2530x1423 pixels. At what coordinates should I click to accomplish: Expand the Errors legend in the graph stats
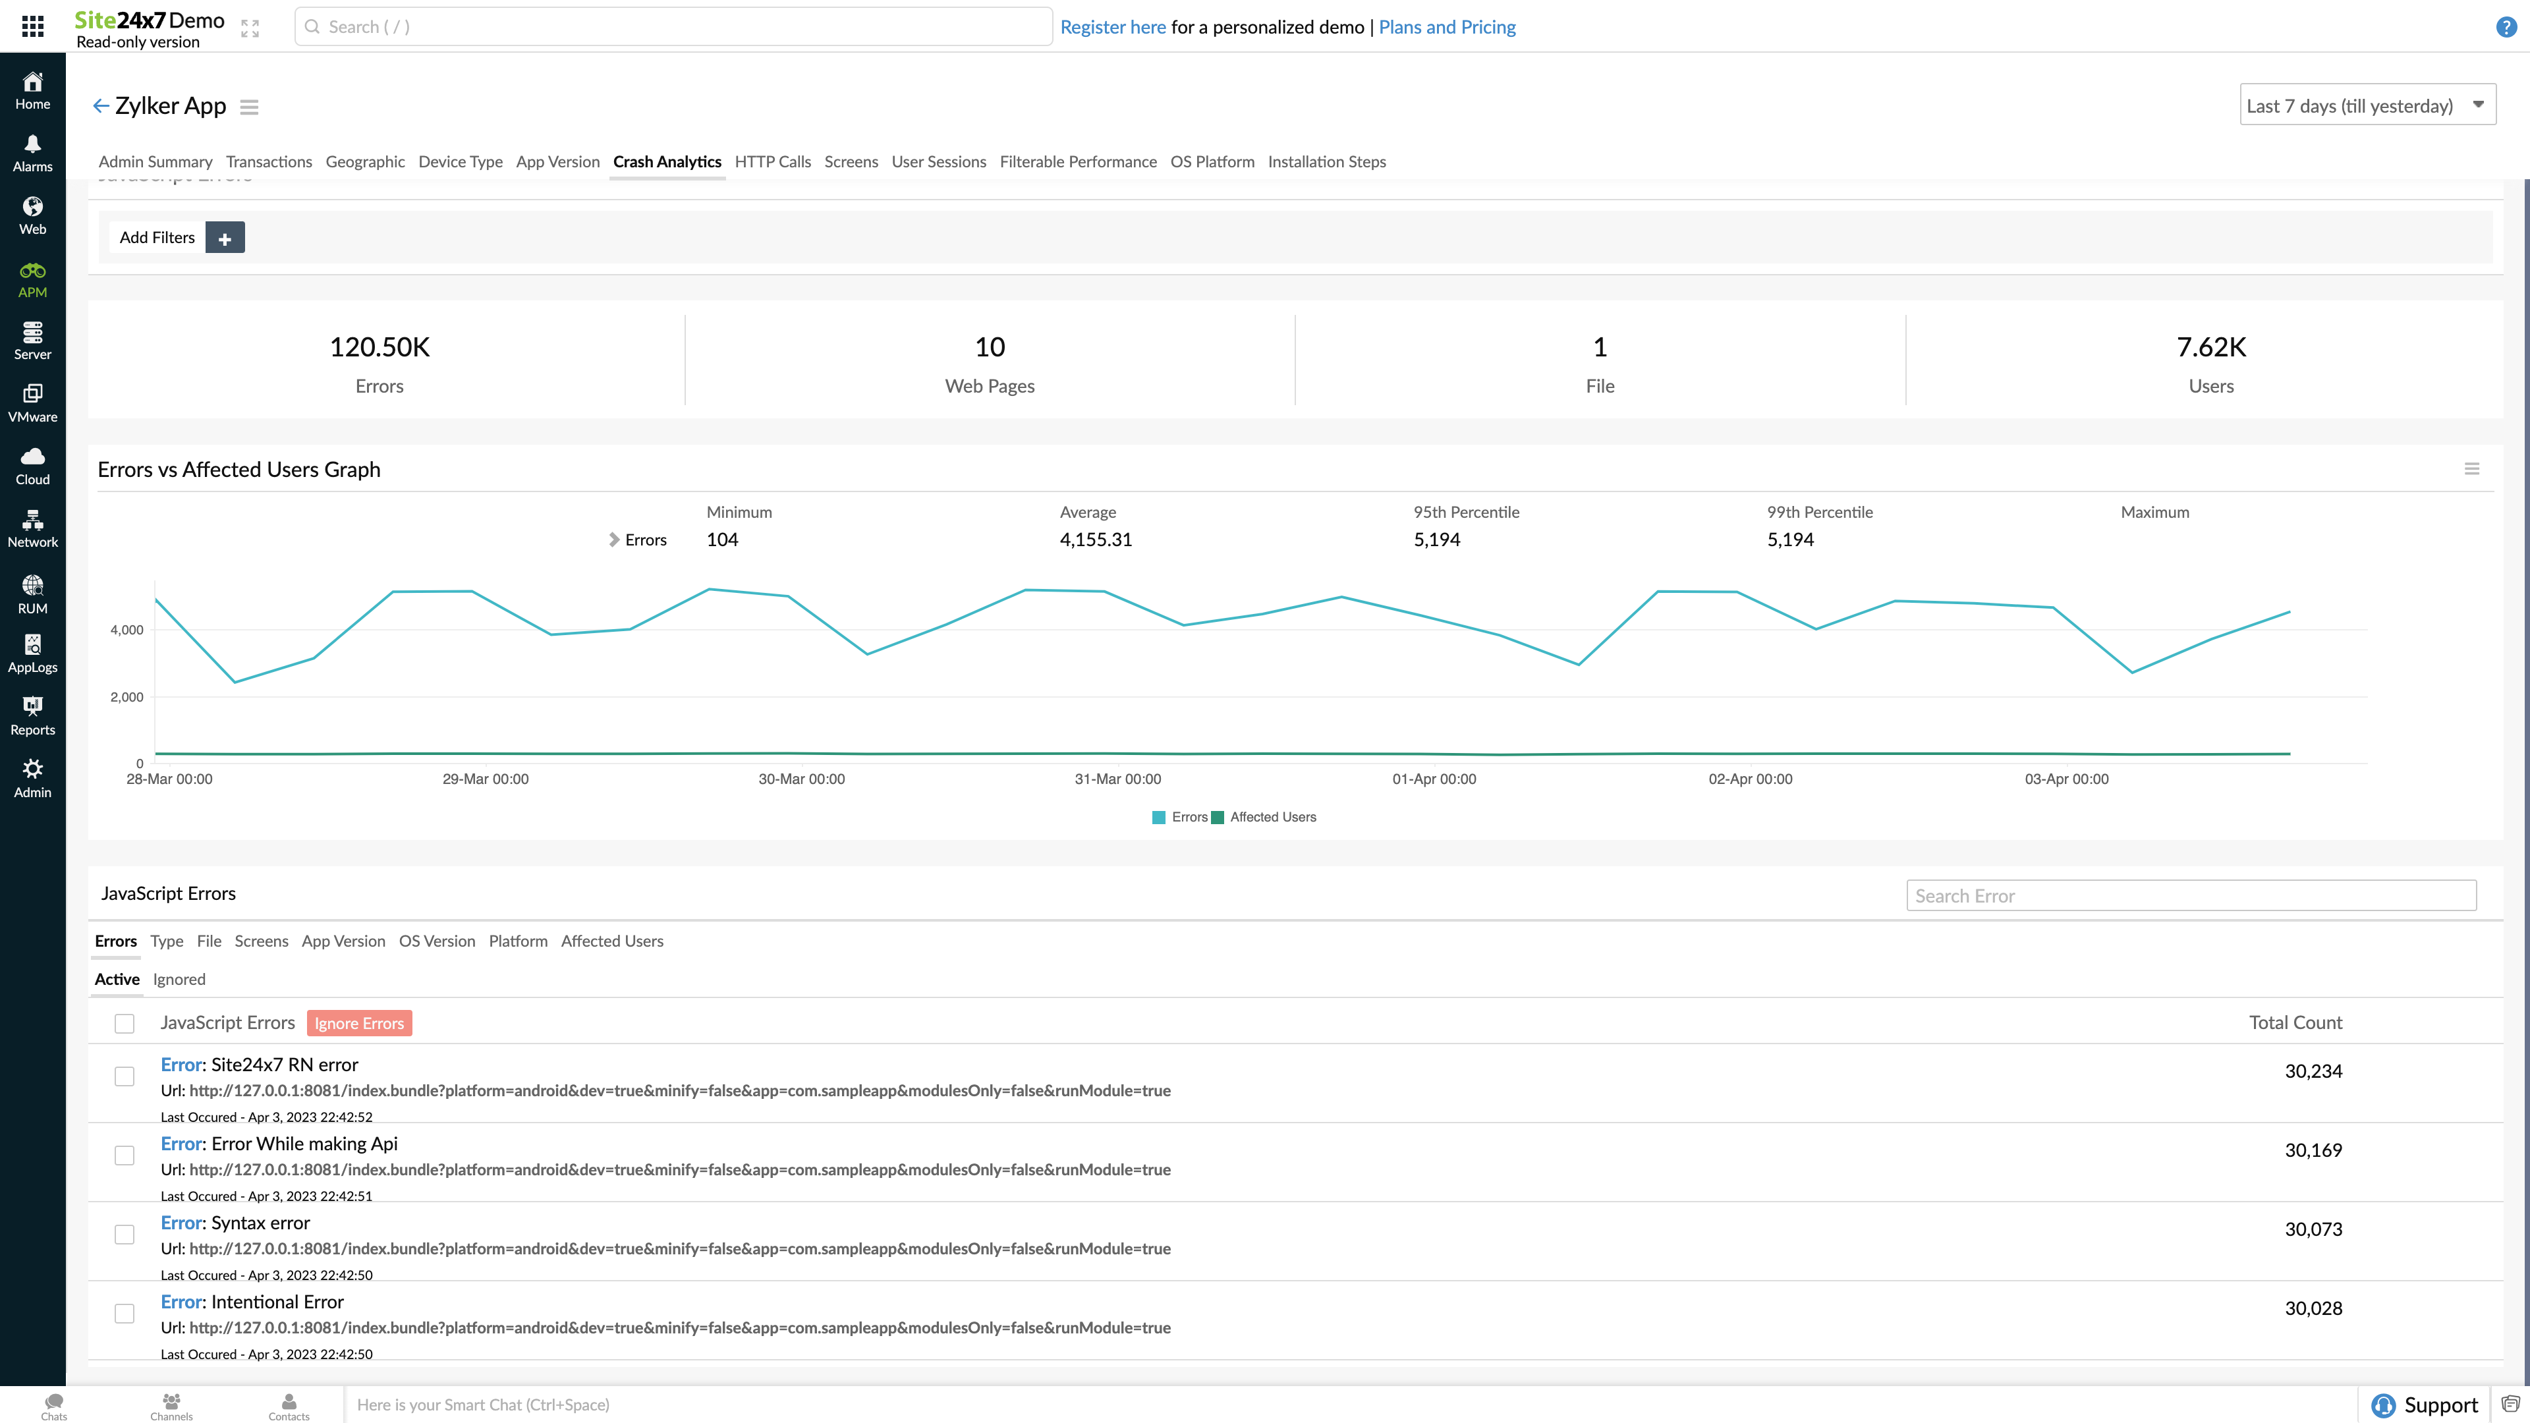614,539
